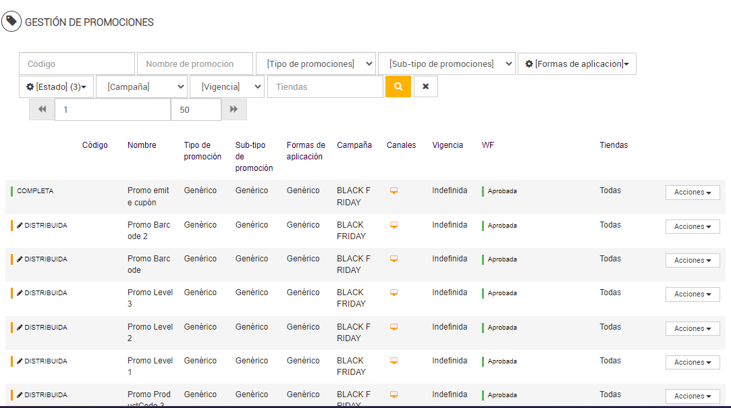Click the page size field showing 50
This screenshot has width=731, height=408.
[196, 109]
